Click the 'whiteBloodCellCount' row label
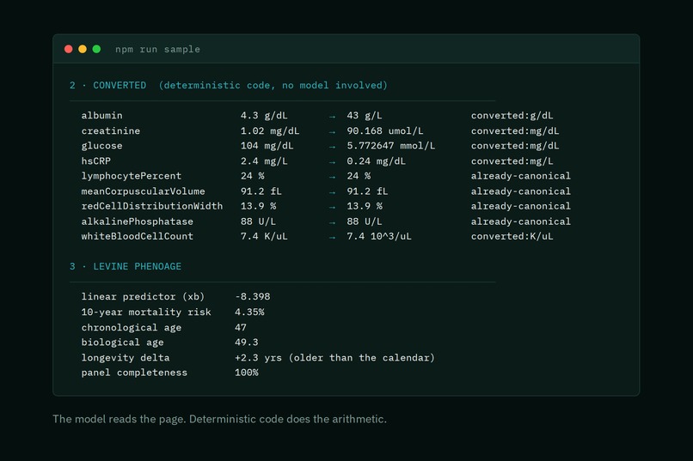This screenshot has width=693, height=461. 137,236
